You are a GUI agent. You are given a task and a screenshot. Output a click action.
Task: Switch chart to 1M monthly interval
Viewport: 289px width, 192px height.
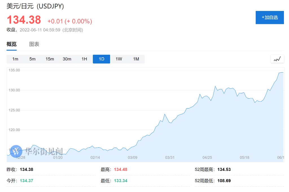click(x=136, y=59)
